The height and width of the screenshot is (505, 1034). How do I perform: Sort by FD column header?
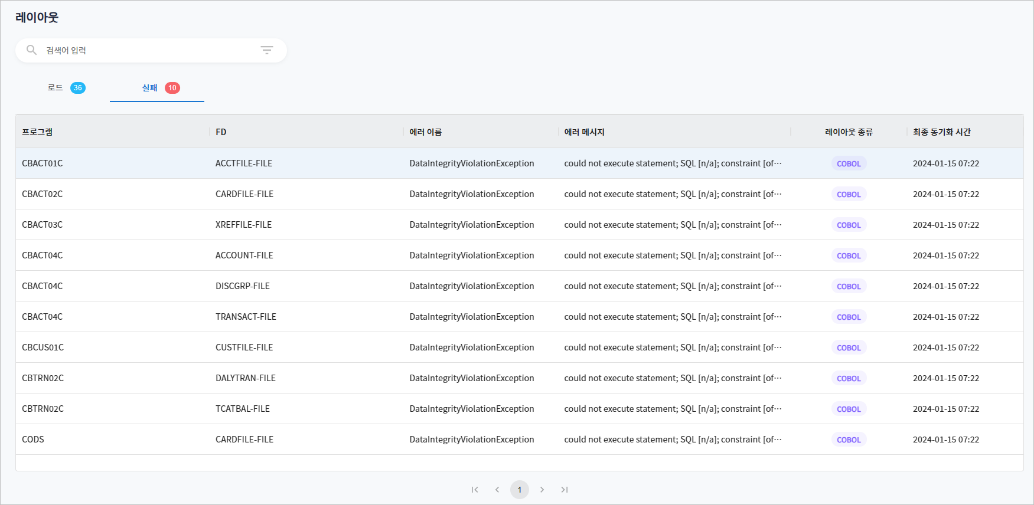pos(221,132)
